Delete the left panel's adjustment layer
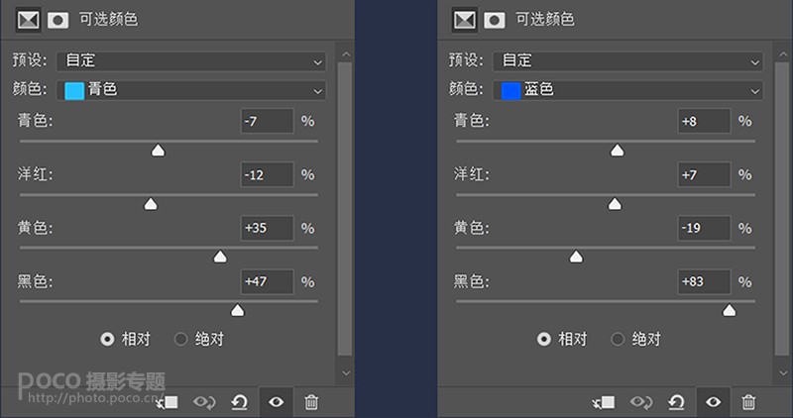Viewport: 793px width, 418px height. coord(311,401)
